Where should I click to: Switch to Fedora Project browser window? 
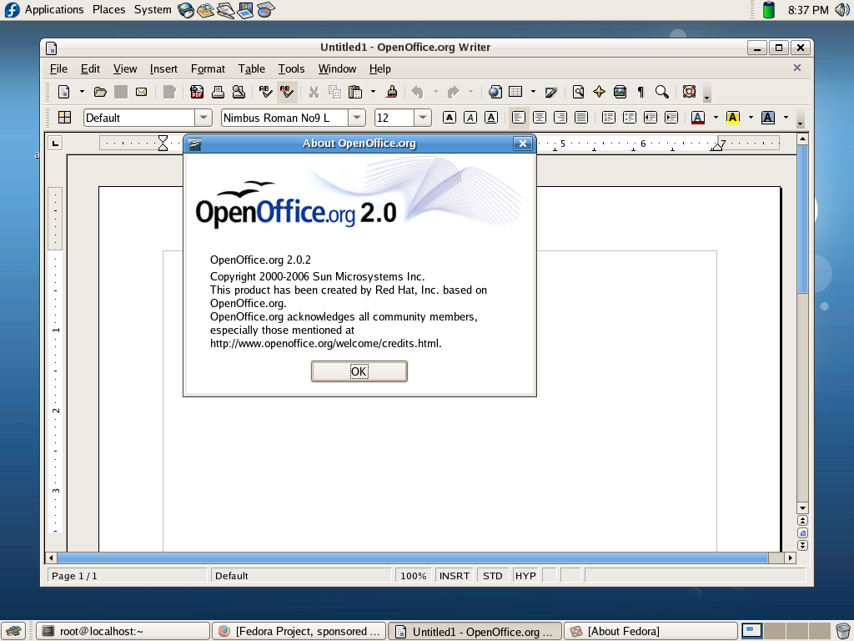299,631
